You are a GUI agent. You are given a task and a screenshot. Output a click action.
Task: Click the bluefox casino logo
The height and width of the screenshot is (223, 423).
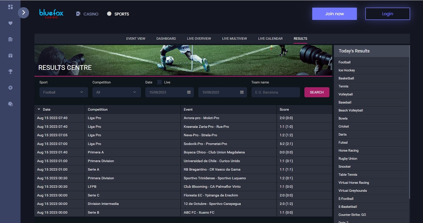coord(51,13)
